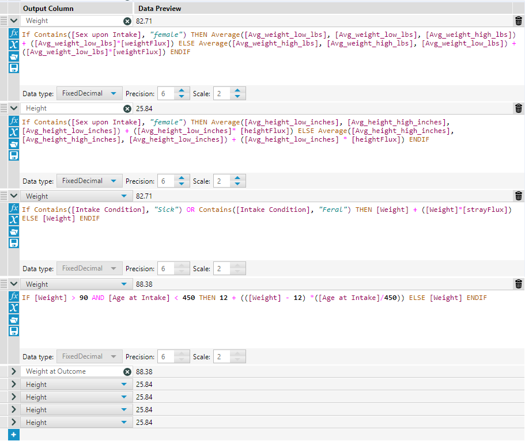Open saved expressions folder for the Height expression
Viewport: 525px width, 441px height.
[x=14, y=144]
